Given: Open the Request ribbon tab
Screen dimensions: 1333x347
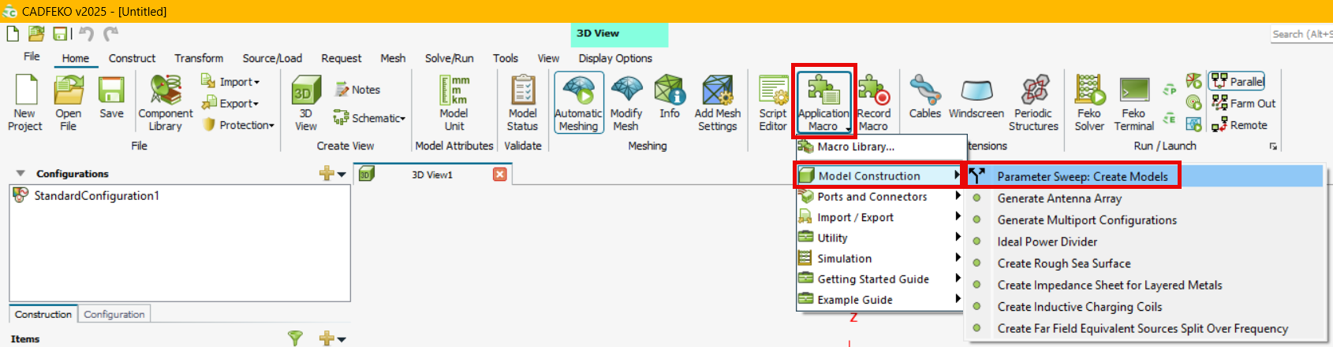Looking at the screenshot, I should point(342,58).
